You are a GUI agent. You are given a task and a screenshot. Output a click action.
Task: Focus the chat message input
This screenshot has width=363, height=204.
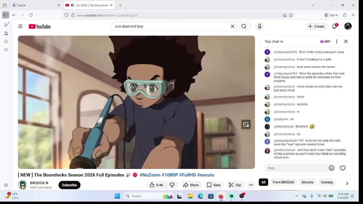point(296,168)
